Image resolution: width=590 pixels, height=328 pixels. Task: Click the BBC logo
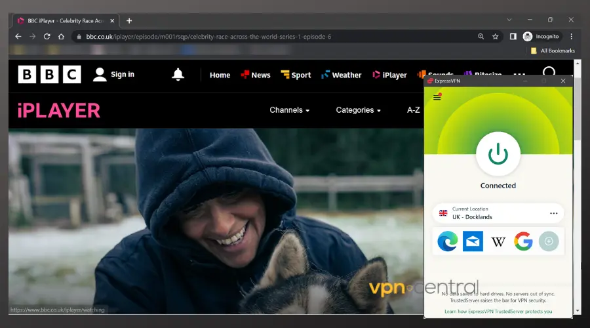pyautogui.click(x=49, y=75)
